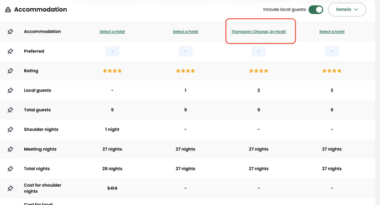The image size is (380, 205).
Task: Pin the Cost for shoulder nights row
Action: pyautogui.click(x=10, y=188)
